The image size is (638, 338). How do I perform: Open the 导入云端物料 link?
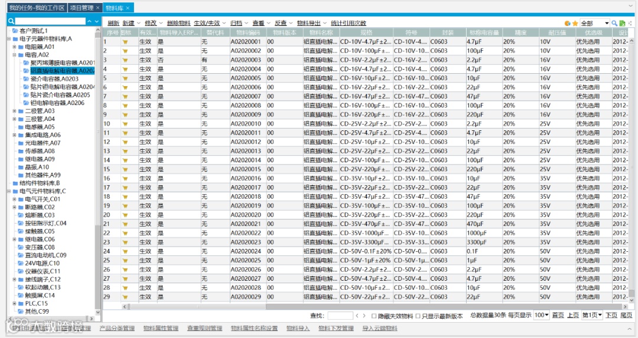(x=380, y=328)
